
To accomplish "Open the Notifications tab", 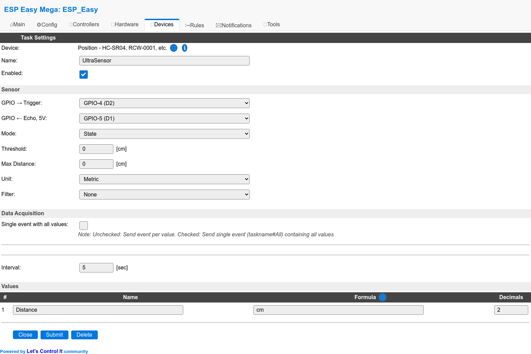I will click(x=234, y=25).
